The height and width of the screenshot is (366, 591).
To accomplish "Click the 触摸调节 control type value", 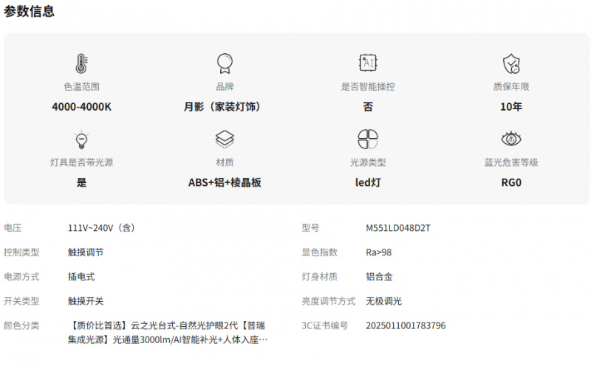I will coord(86,252).
